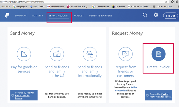Image resolution: width=179 pixels, height=107 pixels.
Task: Open the LOGIN TO YOUR ... bookmark
Action: tap(163, 7)
